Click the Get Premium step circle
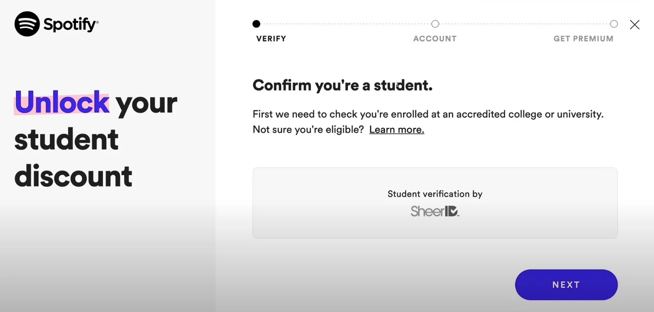 pos(614,24)
